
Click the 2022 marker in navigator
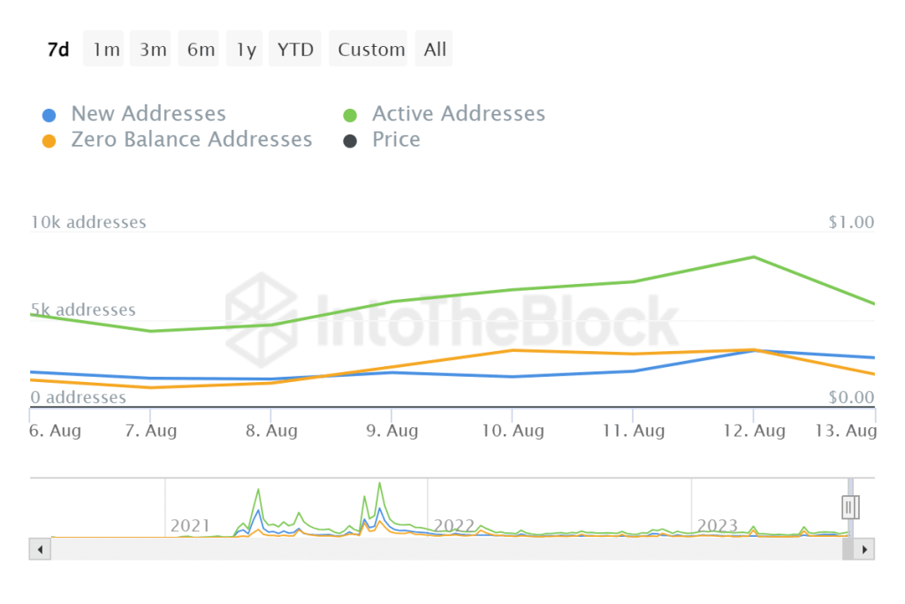pyautogui.click(x=453, y=526)
